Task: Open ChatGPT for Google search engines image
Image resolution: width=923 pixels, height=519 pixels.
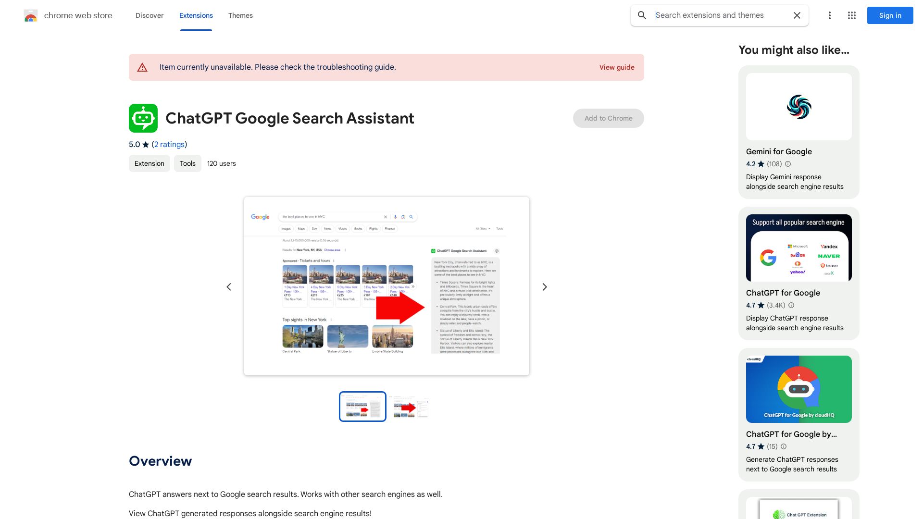Action: click(x=799, y=248)
